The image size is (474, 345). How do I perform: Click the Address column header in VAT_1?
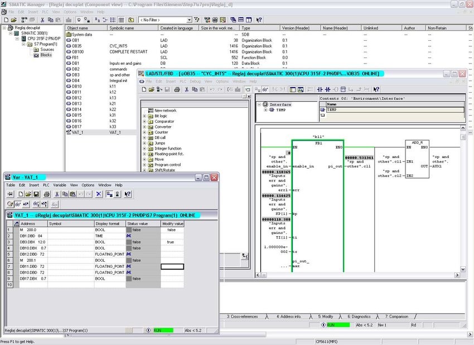(33, 224)
